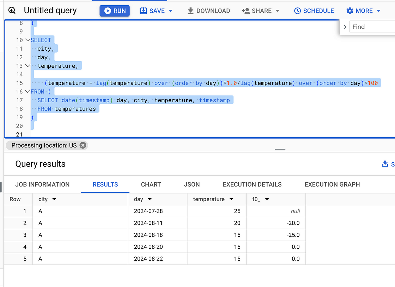Collapse the SELECT block at line 10
The image size is (395, 287).
pyautogui.click(x=28, y=40)
